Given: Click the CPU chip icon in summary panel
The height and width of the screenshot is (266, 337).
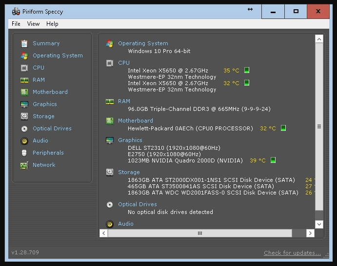Looking at the screenshot, I should point(110,63).
